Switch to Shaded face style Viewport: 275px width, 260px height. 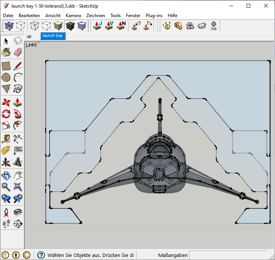(58, 26)
